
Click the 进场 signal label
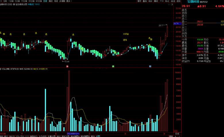pos(125,40)
